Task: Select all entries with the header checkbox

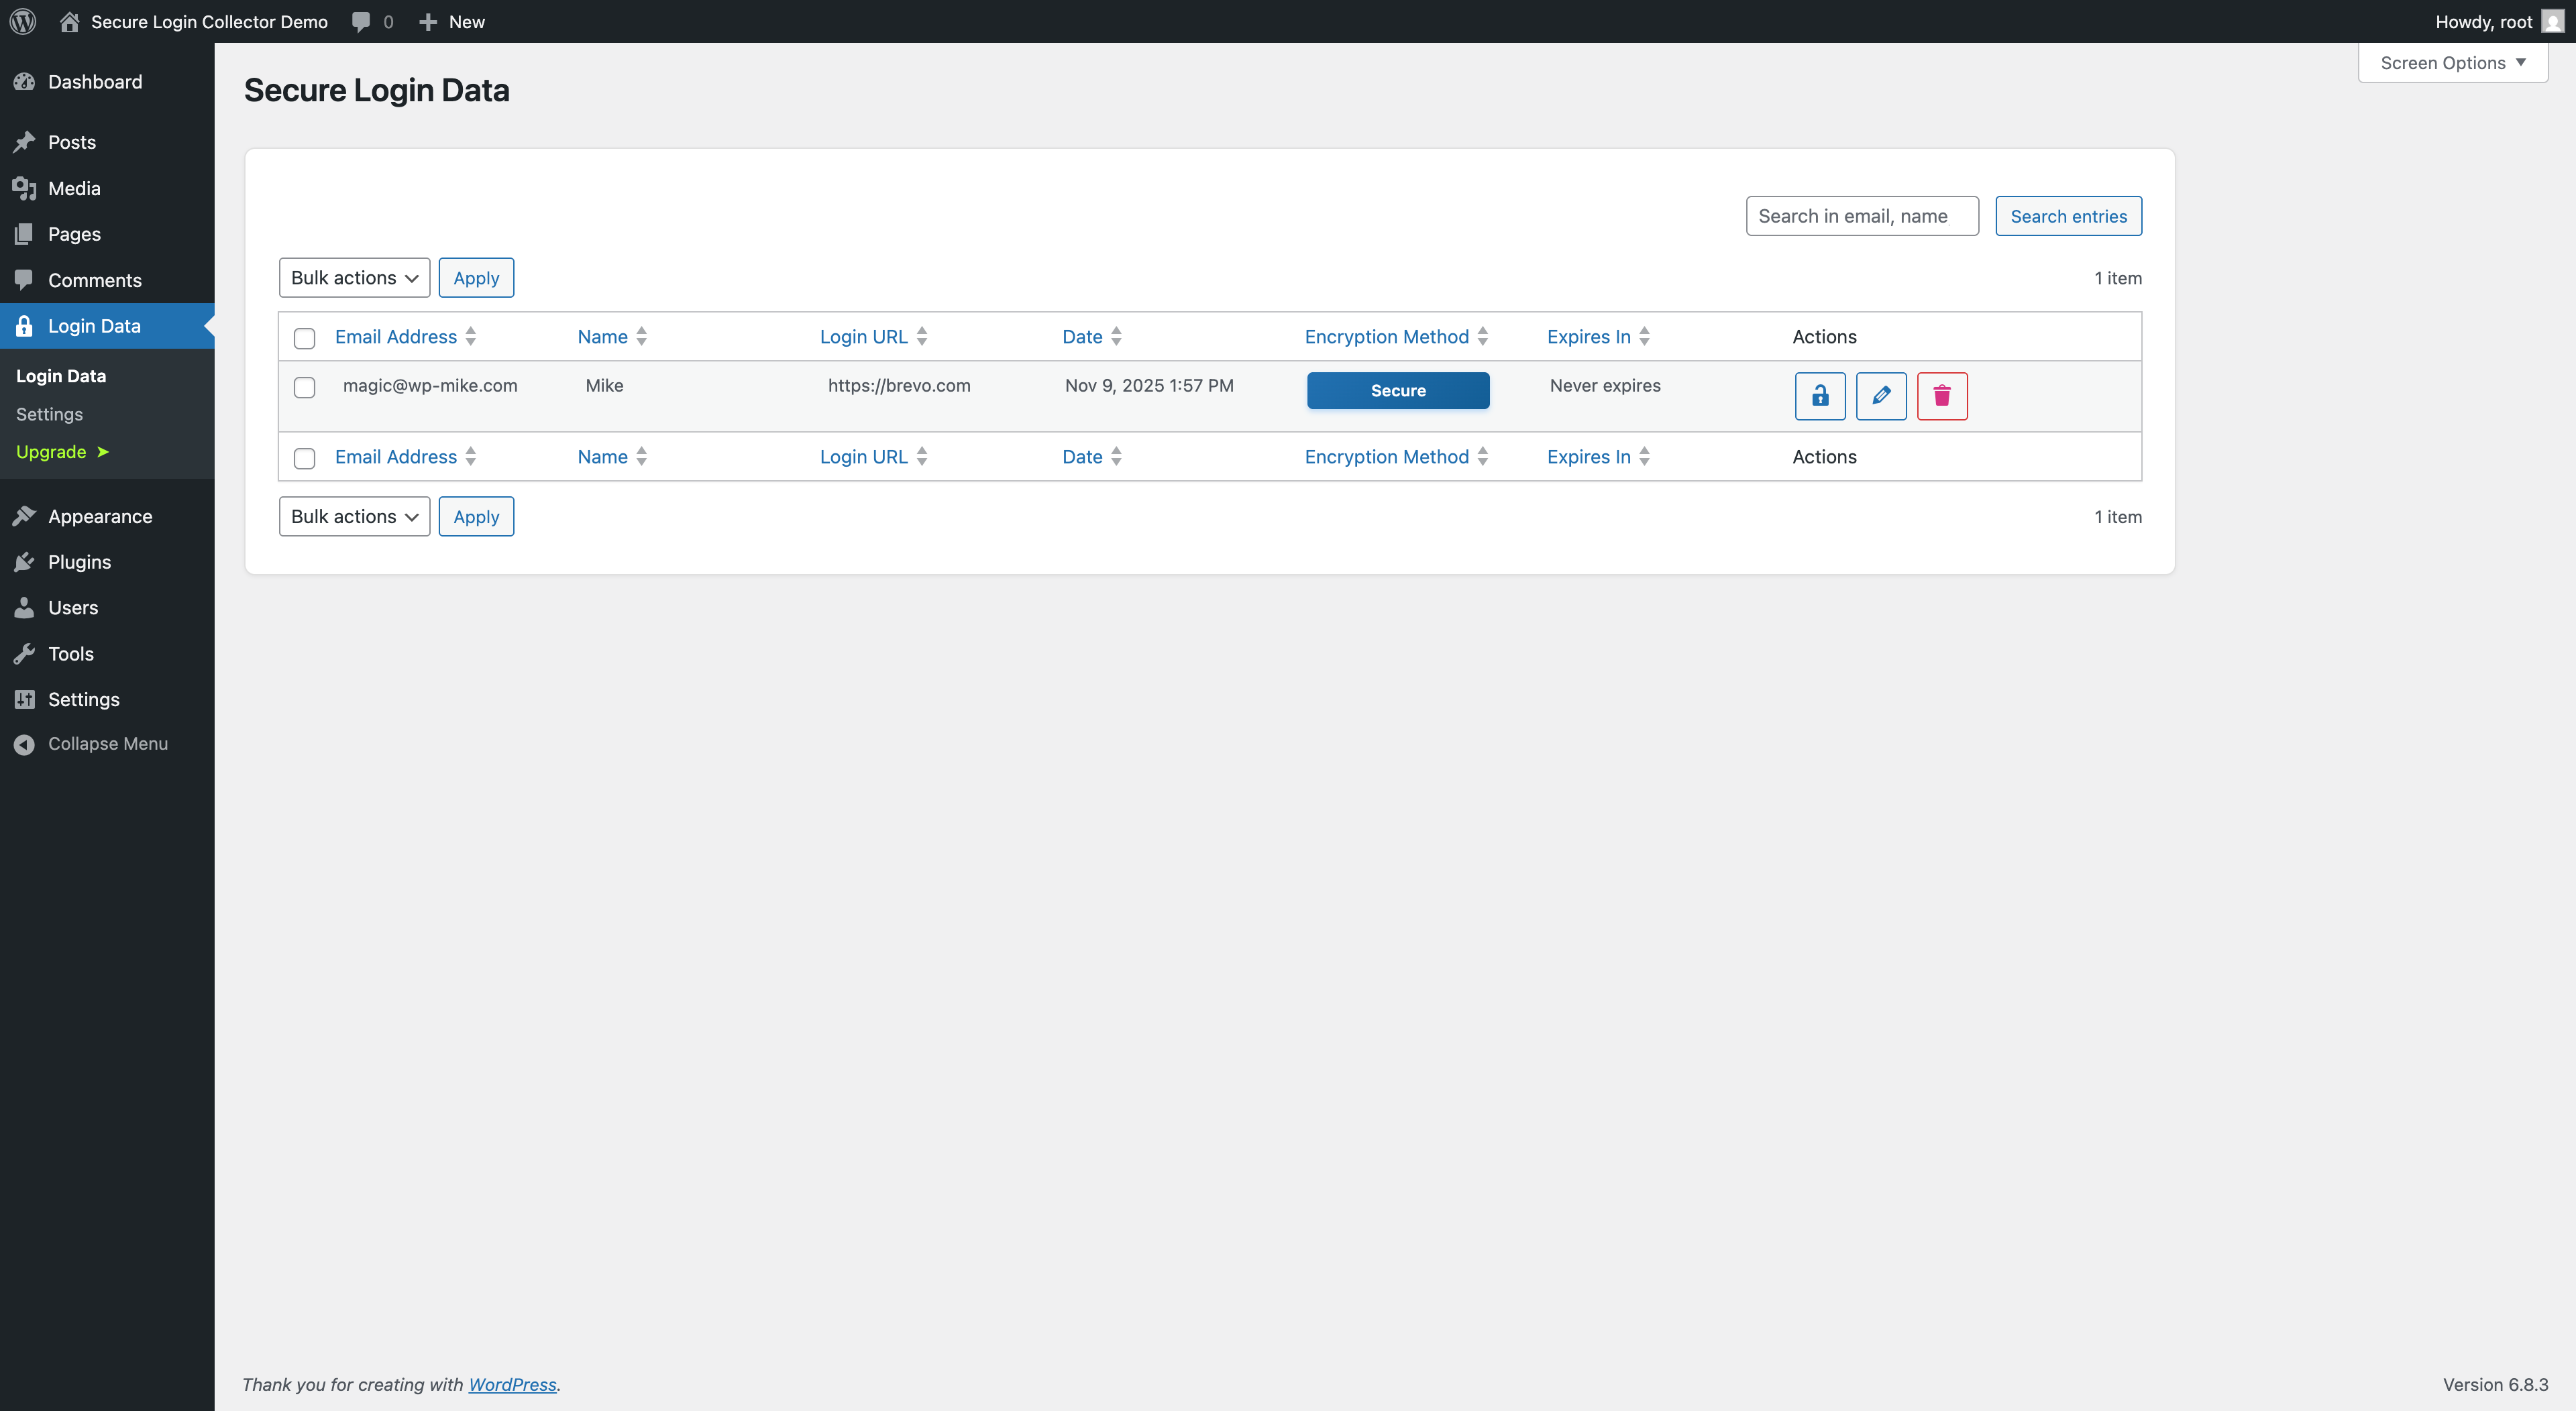Action: point(304,339)
